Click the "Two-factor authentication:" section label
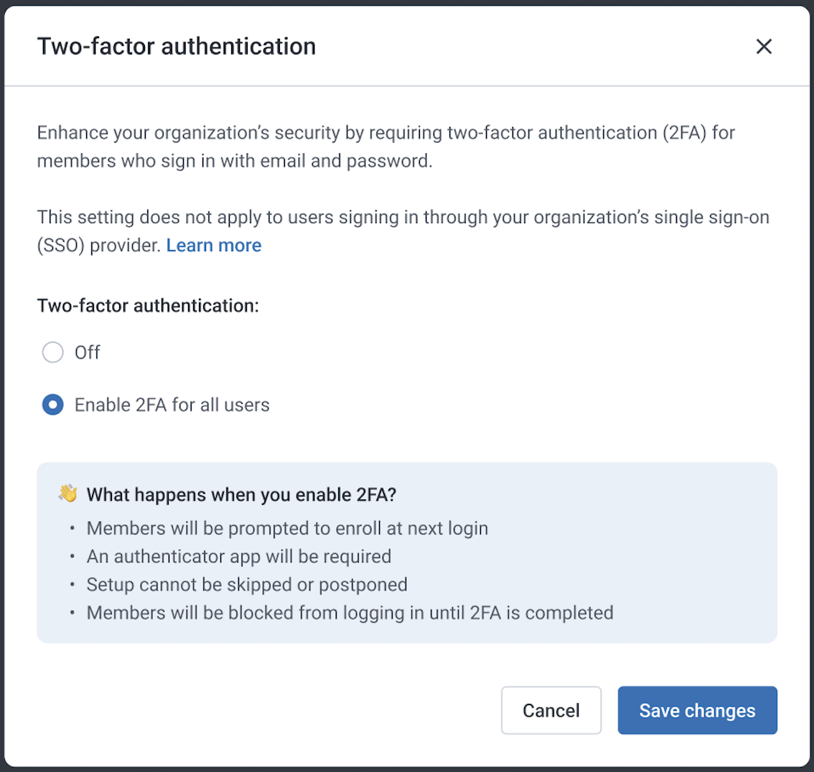This screenshot has width=814, height=772. tap(148, 306)
